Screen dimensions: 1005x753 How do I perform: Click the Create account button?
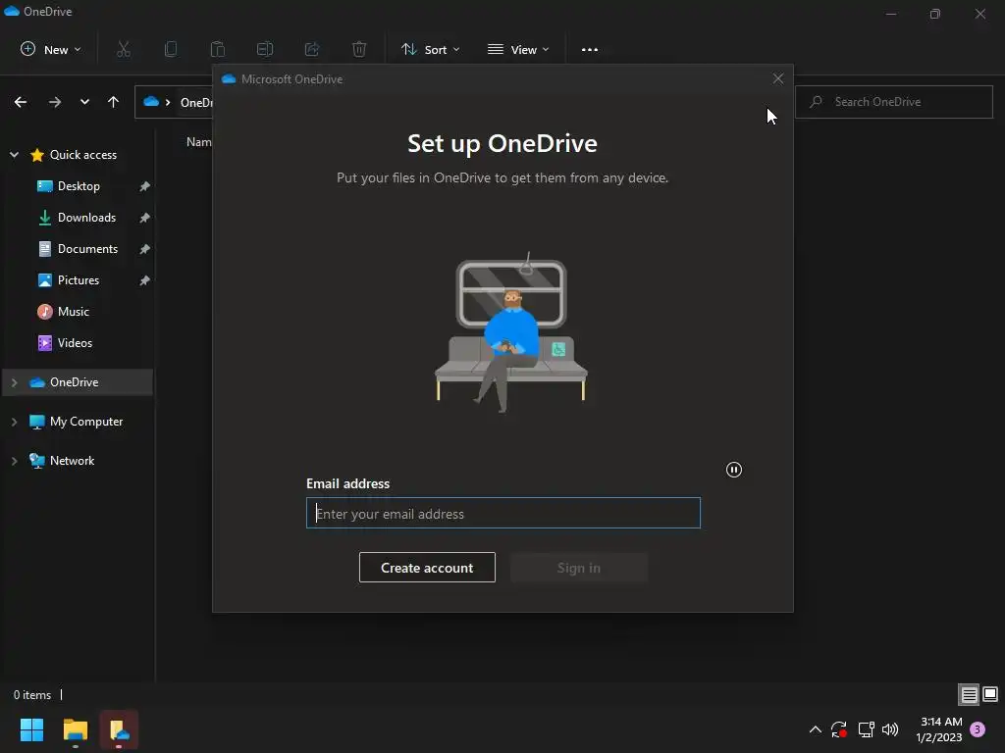pyautogui.click(x=427, y=568)
